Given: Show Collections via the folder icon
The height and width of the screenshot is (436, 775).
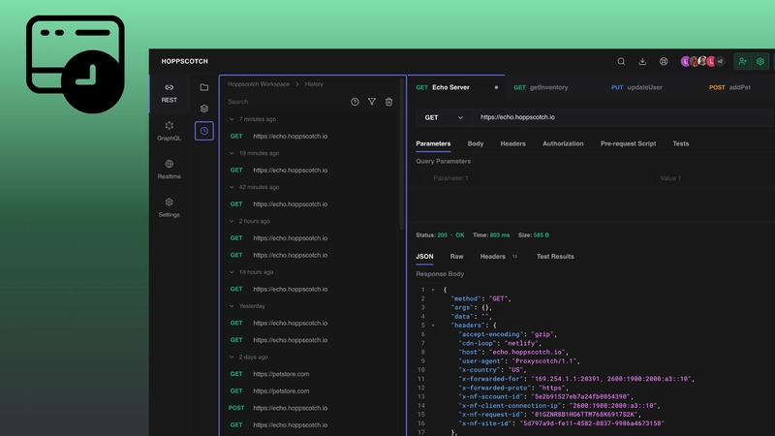Looking at the screenshot, I should [204, 87].
